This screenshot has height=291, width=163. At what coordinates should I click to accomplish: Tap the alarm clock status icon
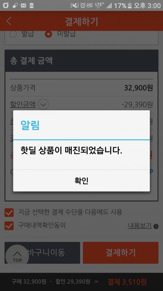83,6
